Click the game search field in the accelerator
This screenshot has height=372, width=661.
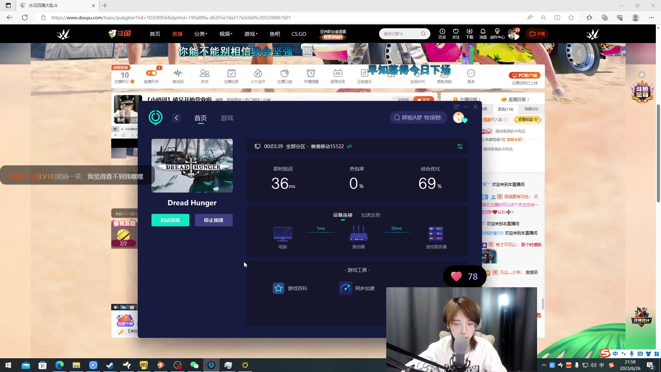[418, 117]
